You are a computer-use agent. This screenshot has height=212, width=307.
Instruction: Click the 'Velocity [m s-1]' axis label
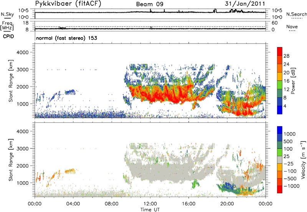pyautogui.click(x=303, y=160)
